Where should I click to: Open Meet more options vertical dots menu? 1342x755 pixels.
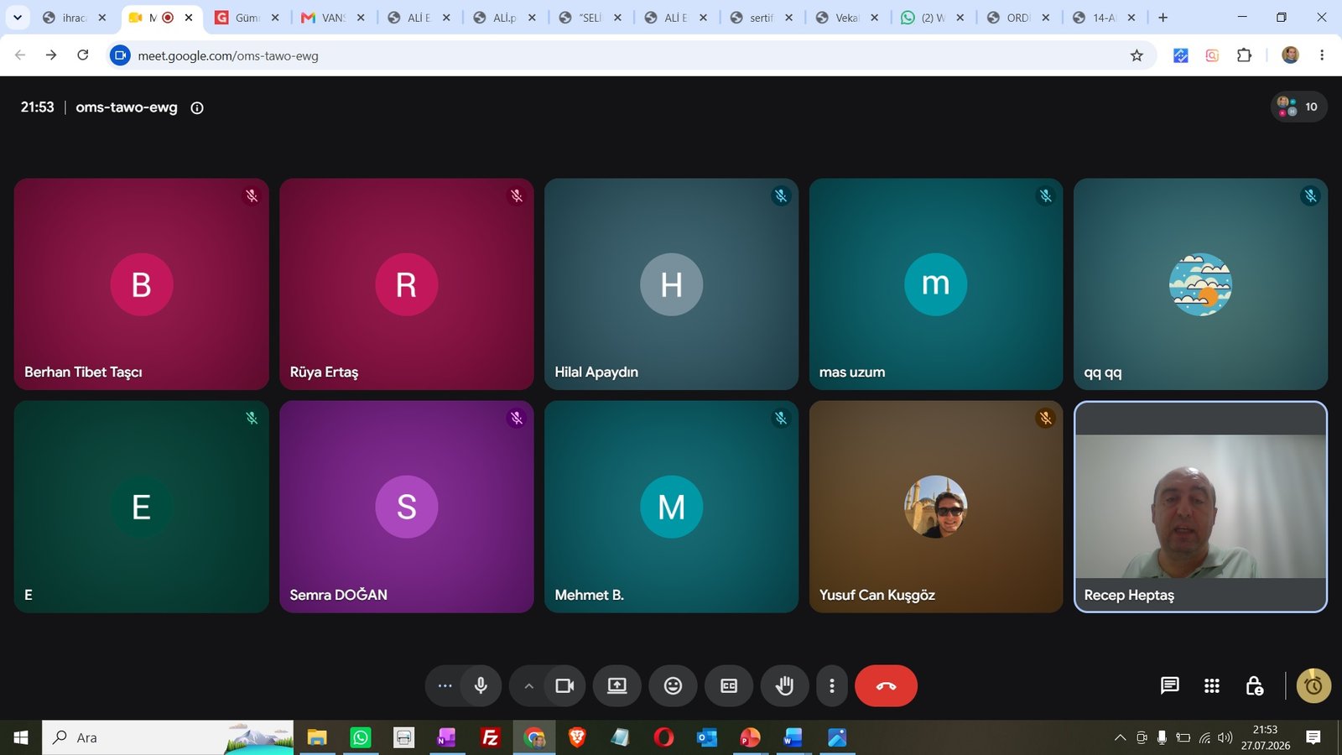(x=832, y=686)
